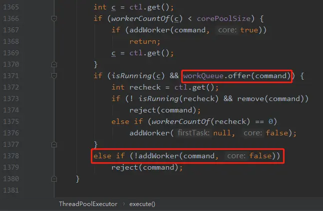
Task: Place cursor on empty line 1381
Action: (165, 190)
